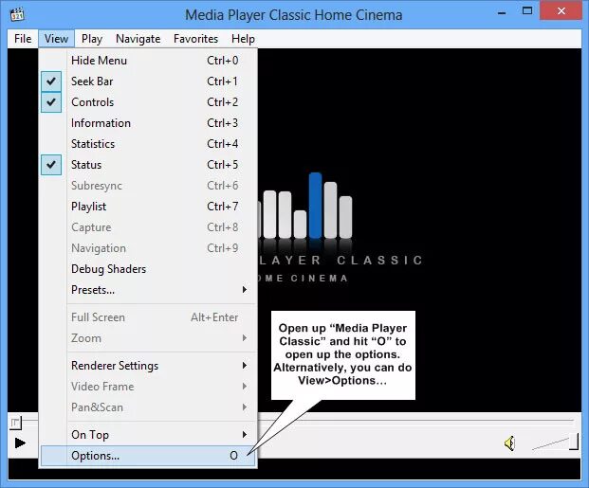Screen dimensions: 589x488
Task: Open the Favorites menu
Action: point(195,39)
